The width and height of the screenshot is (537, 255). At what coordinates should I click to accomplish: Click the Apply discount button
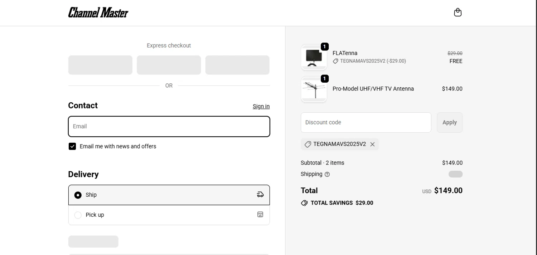tap(450, 122)
